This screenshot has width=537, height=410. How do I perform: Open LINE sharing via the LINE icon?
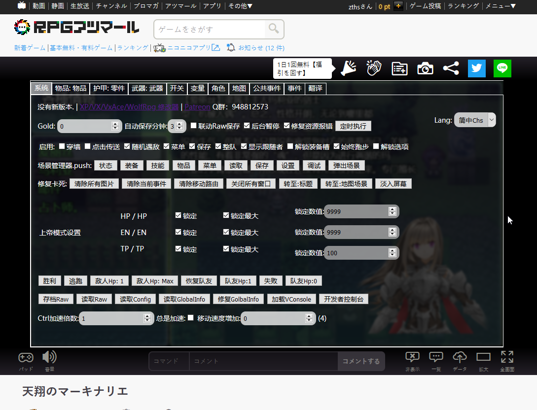tap(502, 68)
